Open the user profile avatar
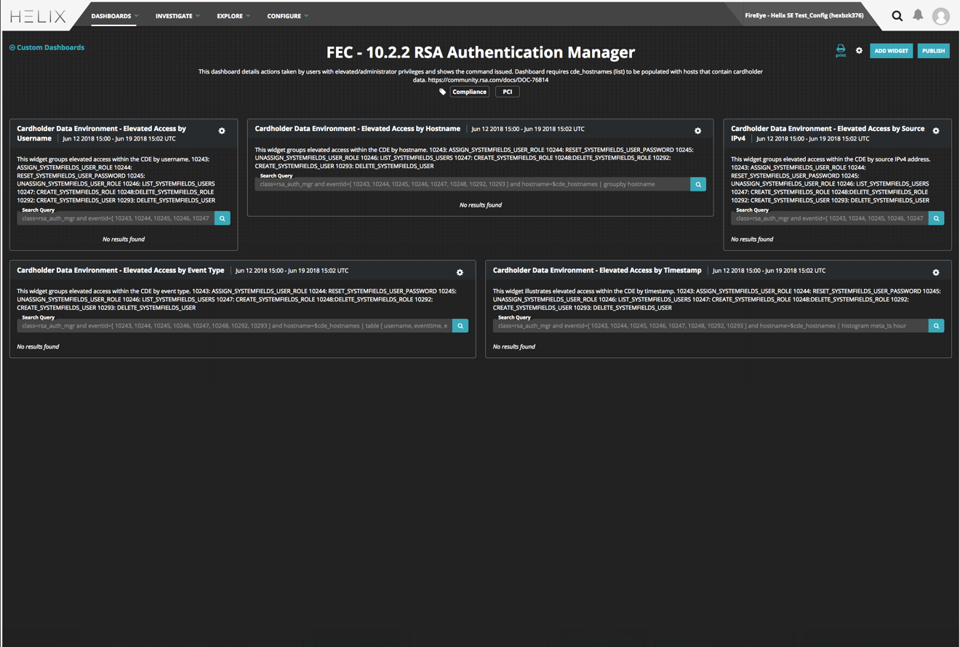The width and height of the screenshot is (960, 647). [x=941, y=16]
